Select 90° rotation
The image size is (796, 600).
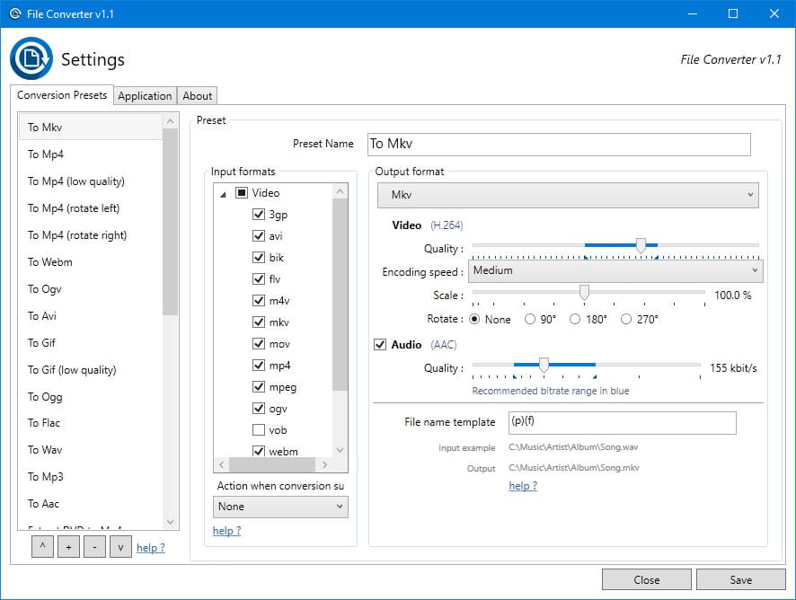point(530,319)
